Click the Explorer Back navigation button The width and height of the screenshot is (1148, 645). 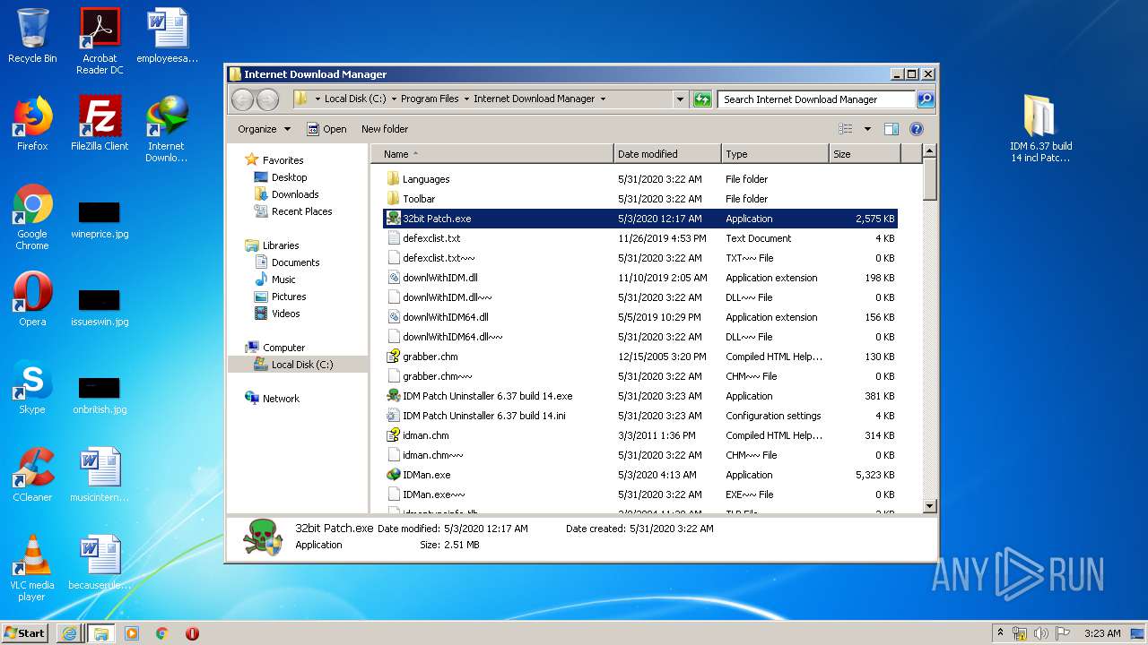pyautogui.click(x=242, y=99)
